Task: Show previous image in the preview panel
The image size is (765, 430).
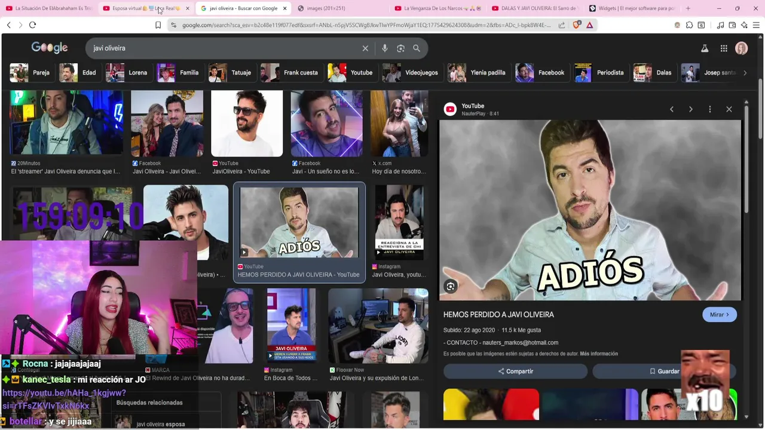Action: (672, 109)
